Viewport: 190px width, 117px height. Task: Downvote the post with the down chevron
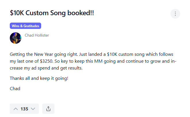[x=33, y=109]
